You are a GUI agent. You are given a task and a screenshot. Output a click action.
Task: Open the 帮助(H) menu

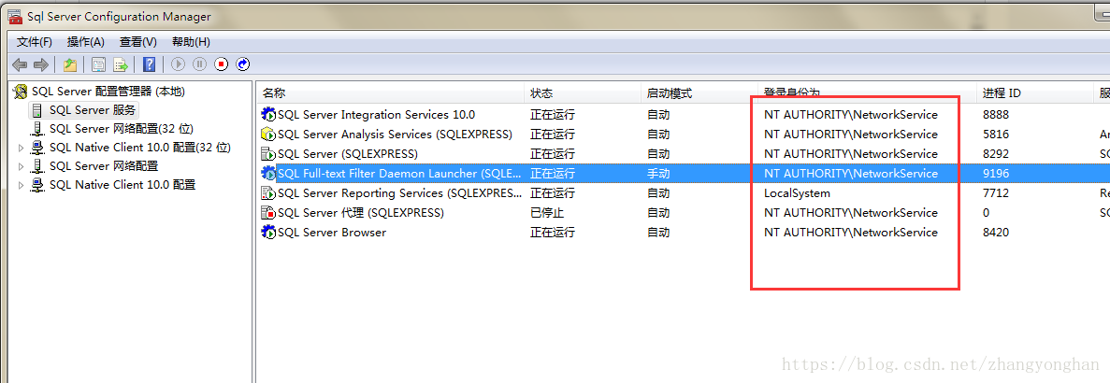point(191,42)
